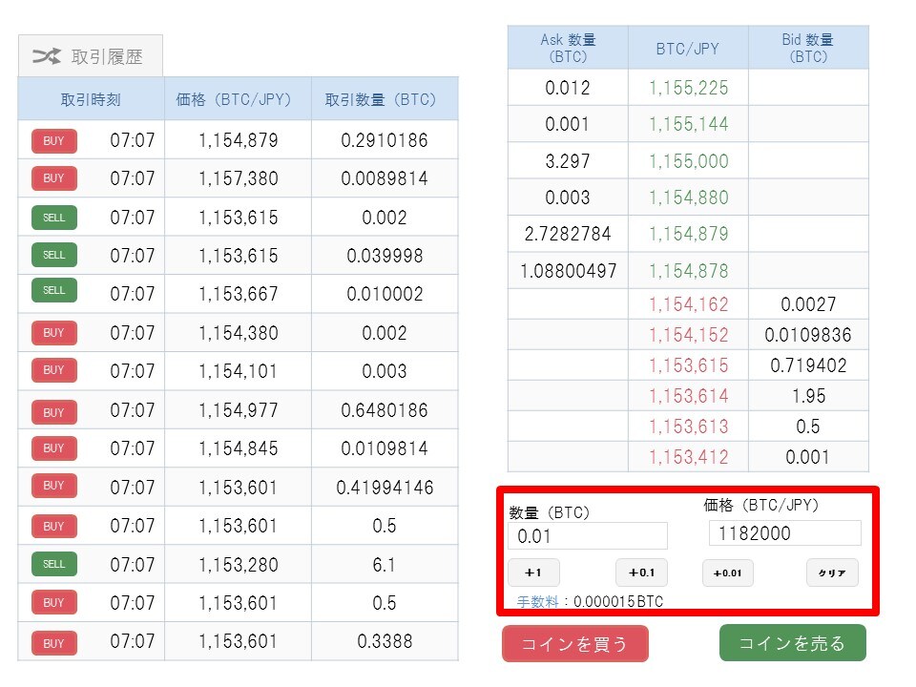This screenshot has height=687, width=916.
Task: Click the BUY badge for the 0.3388 BTC trade
Action: tap(53, 643)
